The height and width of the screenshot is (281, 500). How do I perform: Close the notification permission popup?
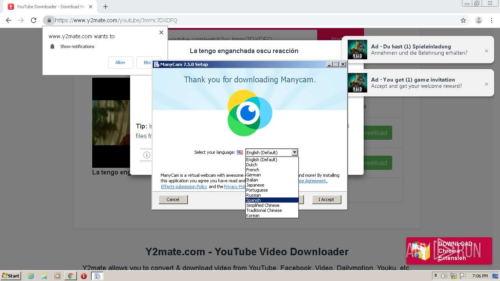161,32
